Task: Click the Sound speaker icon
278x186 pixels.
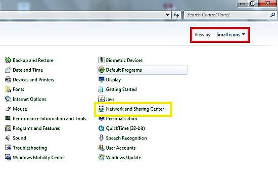Action: coord(8,138)
